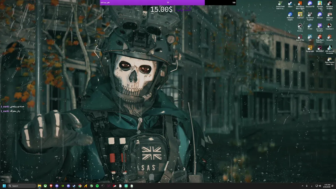Image resolution: width=336 pixels, height=189 pixels.
Task: Select ARK Survival Ascended desktop icon
Action: click(329, 50)
